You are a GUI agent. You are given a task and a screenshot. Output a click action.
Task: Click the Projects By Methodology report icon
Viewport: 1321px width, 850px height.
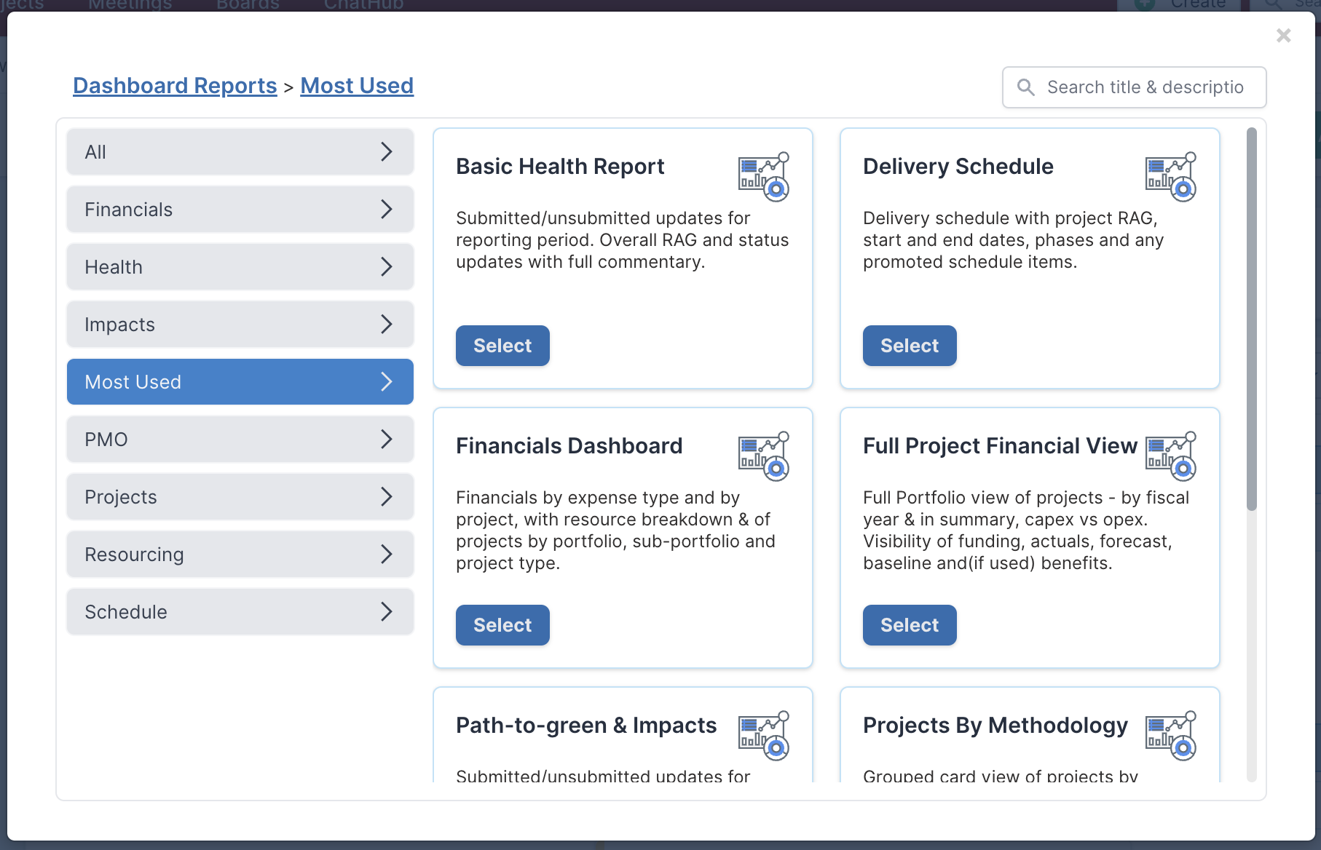1171,736
